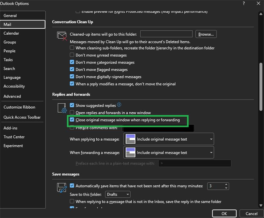Viewport: 264px width, 218px height.
Task: Go to Advanced options
Action: [23, 96]
